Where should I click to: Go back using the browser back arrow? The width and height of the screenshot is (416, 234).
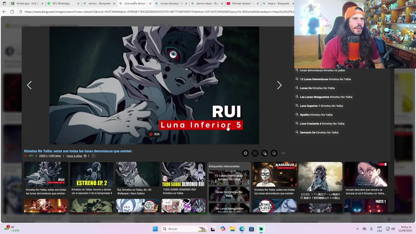pyautogui.click(x=4, y=12)
